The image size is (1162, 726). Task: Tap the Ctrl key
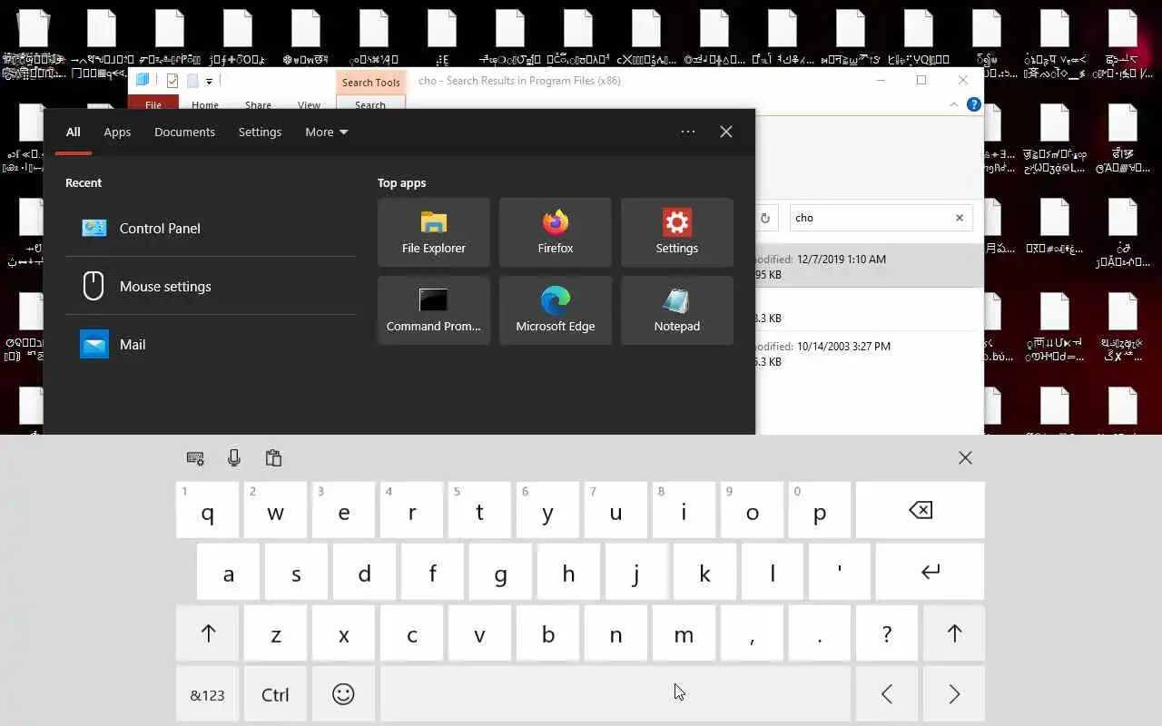pos(275,695)
